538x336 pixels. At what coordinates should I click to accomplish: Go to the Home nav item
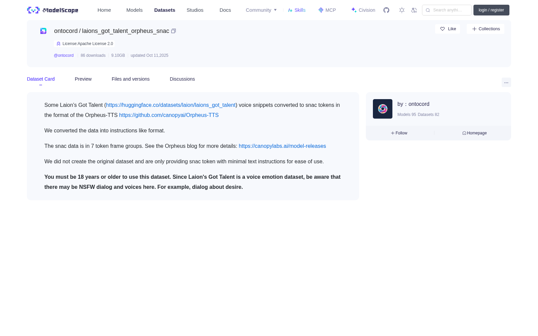104,10
